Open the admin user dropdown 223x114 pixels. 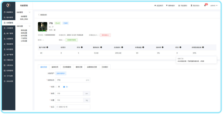214,5
